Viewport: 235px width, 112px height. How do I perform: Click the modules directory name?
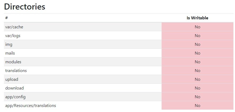pos(13,62)
